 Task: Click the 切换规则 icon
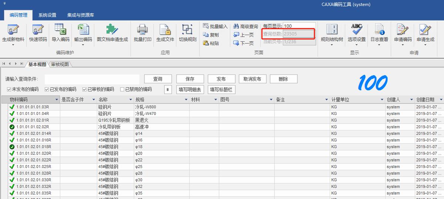[188, 29]
